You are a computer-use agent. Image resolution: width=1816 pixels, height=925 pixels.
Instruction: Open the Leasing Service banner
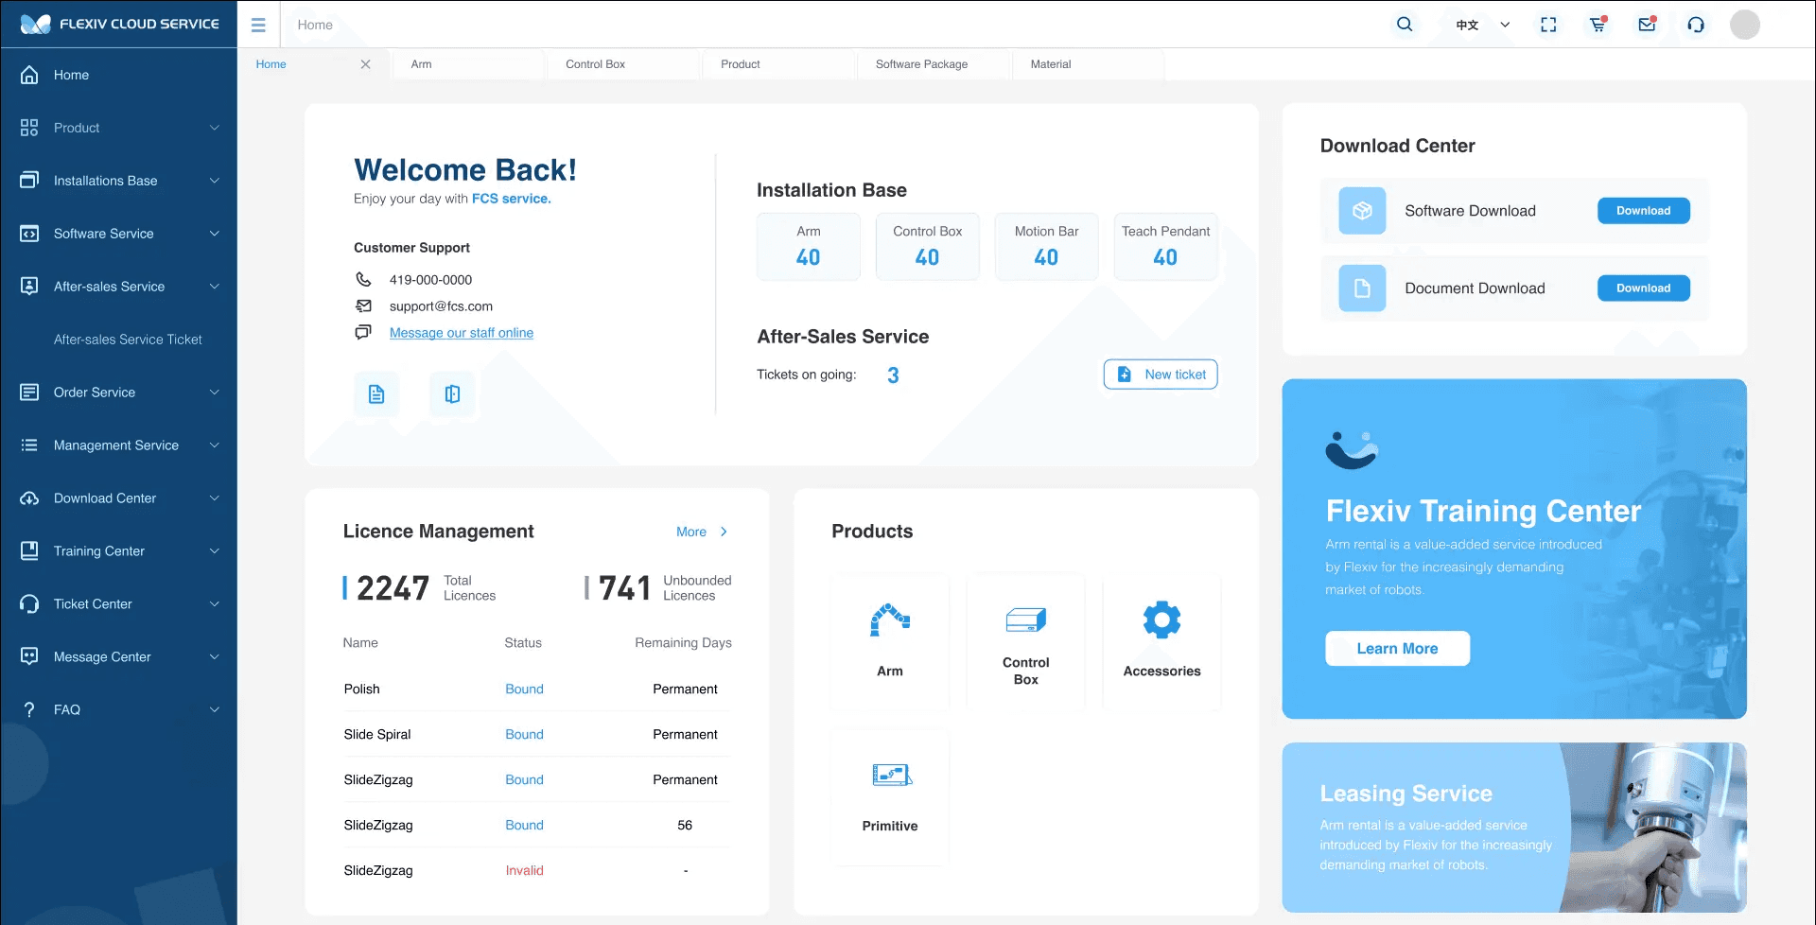1513,828
